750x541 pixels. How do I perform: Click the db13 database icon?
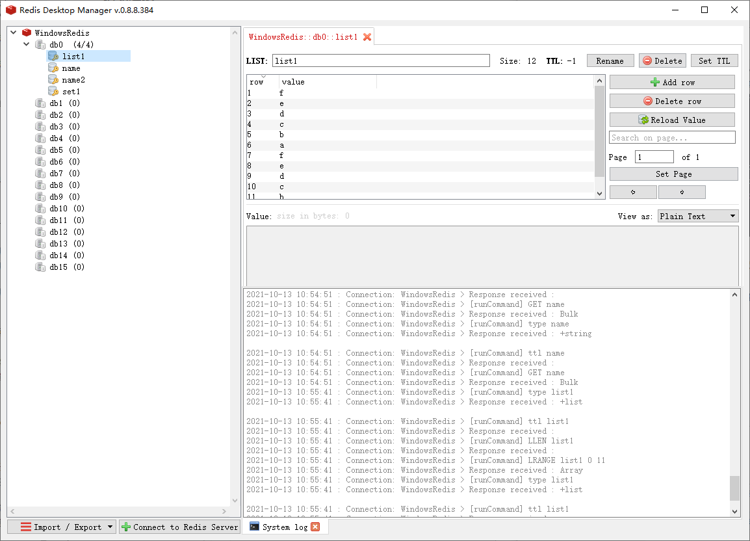(40, 244)
